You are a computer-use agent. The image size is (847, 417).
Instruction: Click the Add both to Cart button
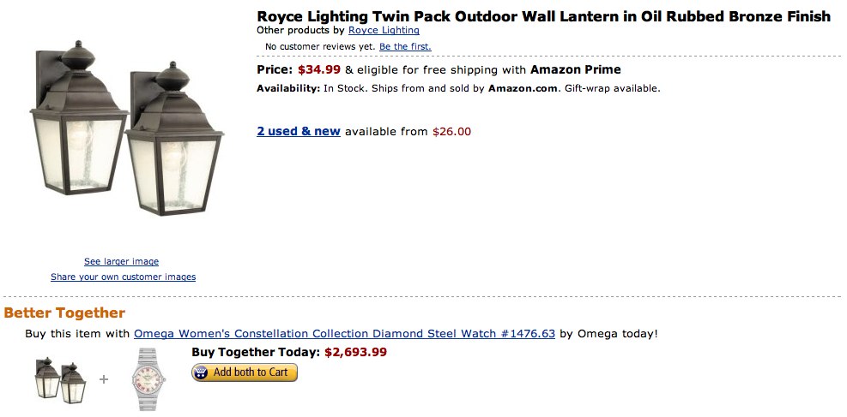click(x=245, y=372)
